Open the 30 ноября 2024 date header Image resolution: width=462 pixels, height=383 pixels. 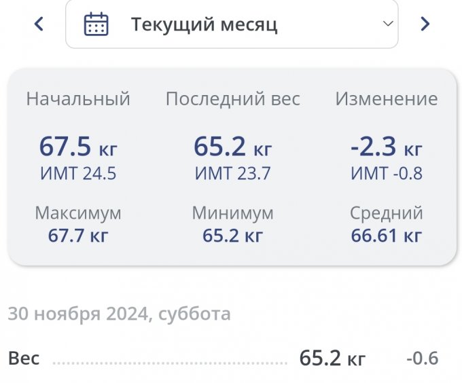[x=119, y=314]
